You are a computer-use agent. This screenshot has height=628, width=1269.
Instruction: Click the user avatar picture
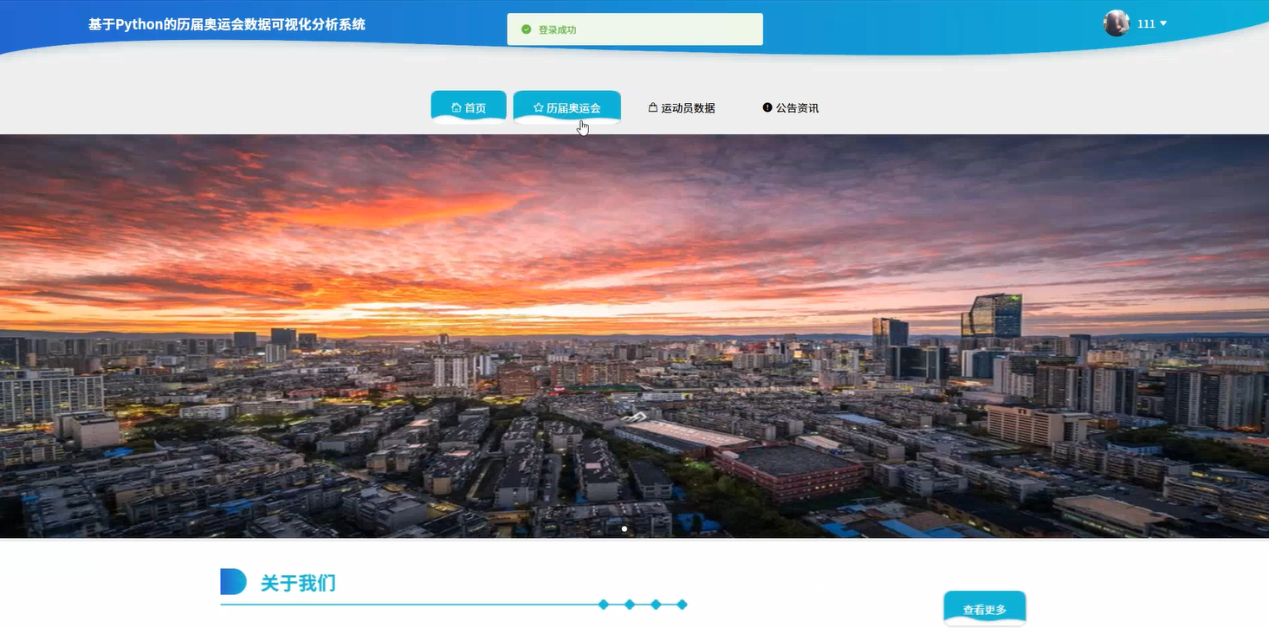[1117, 23]
